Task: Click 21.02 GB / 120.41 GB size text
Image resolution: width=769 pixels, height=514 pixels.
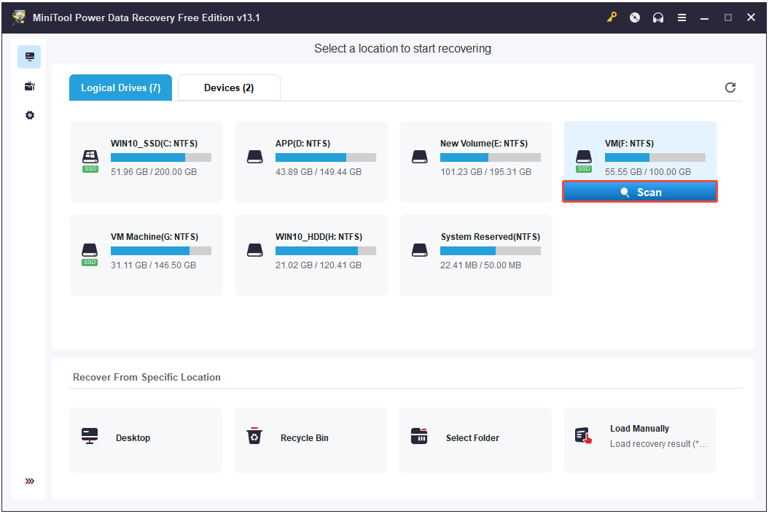Action: click(319, 265)
